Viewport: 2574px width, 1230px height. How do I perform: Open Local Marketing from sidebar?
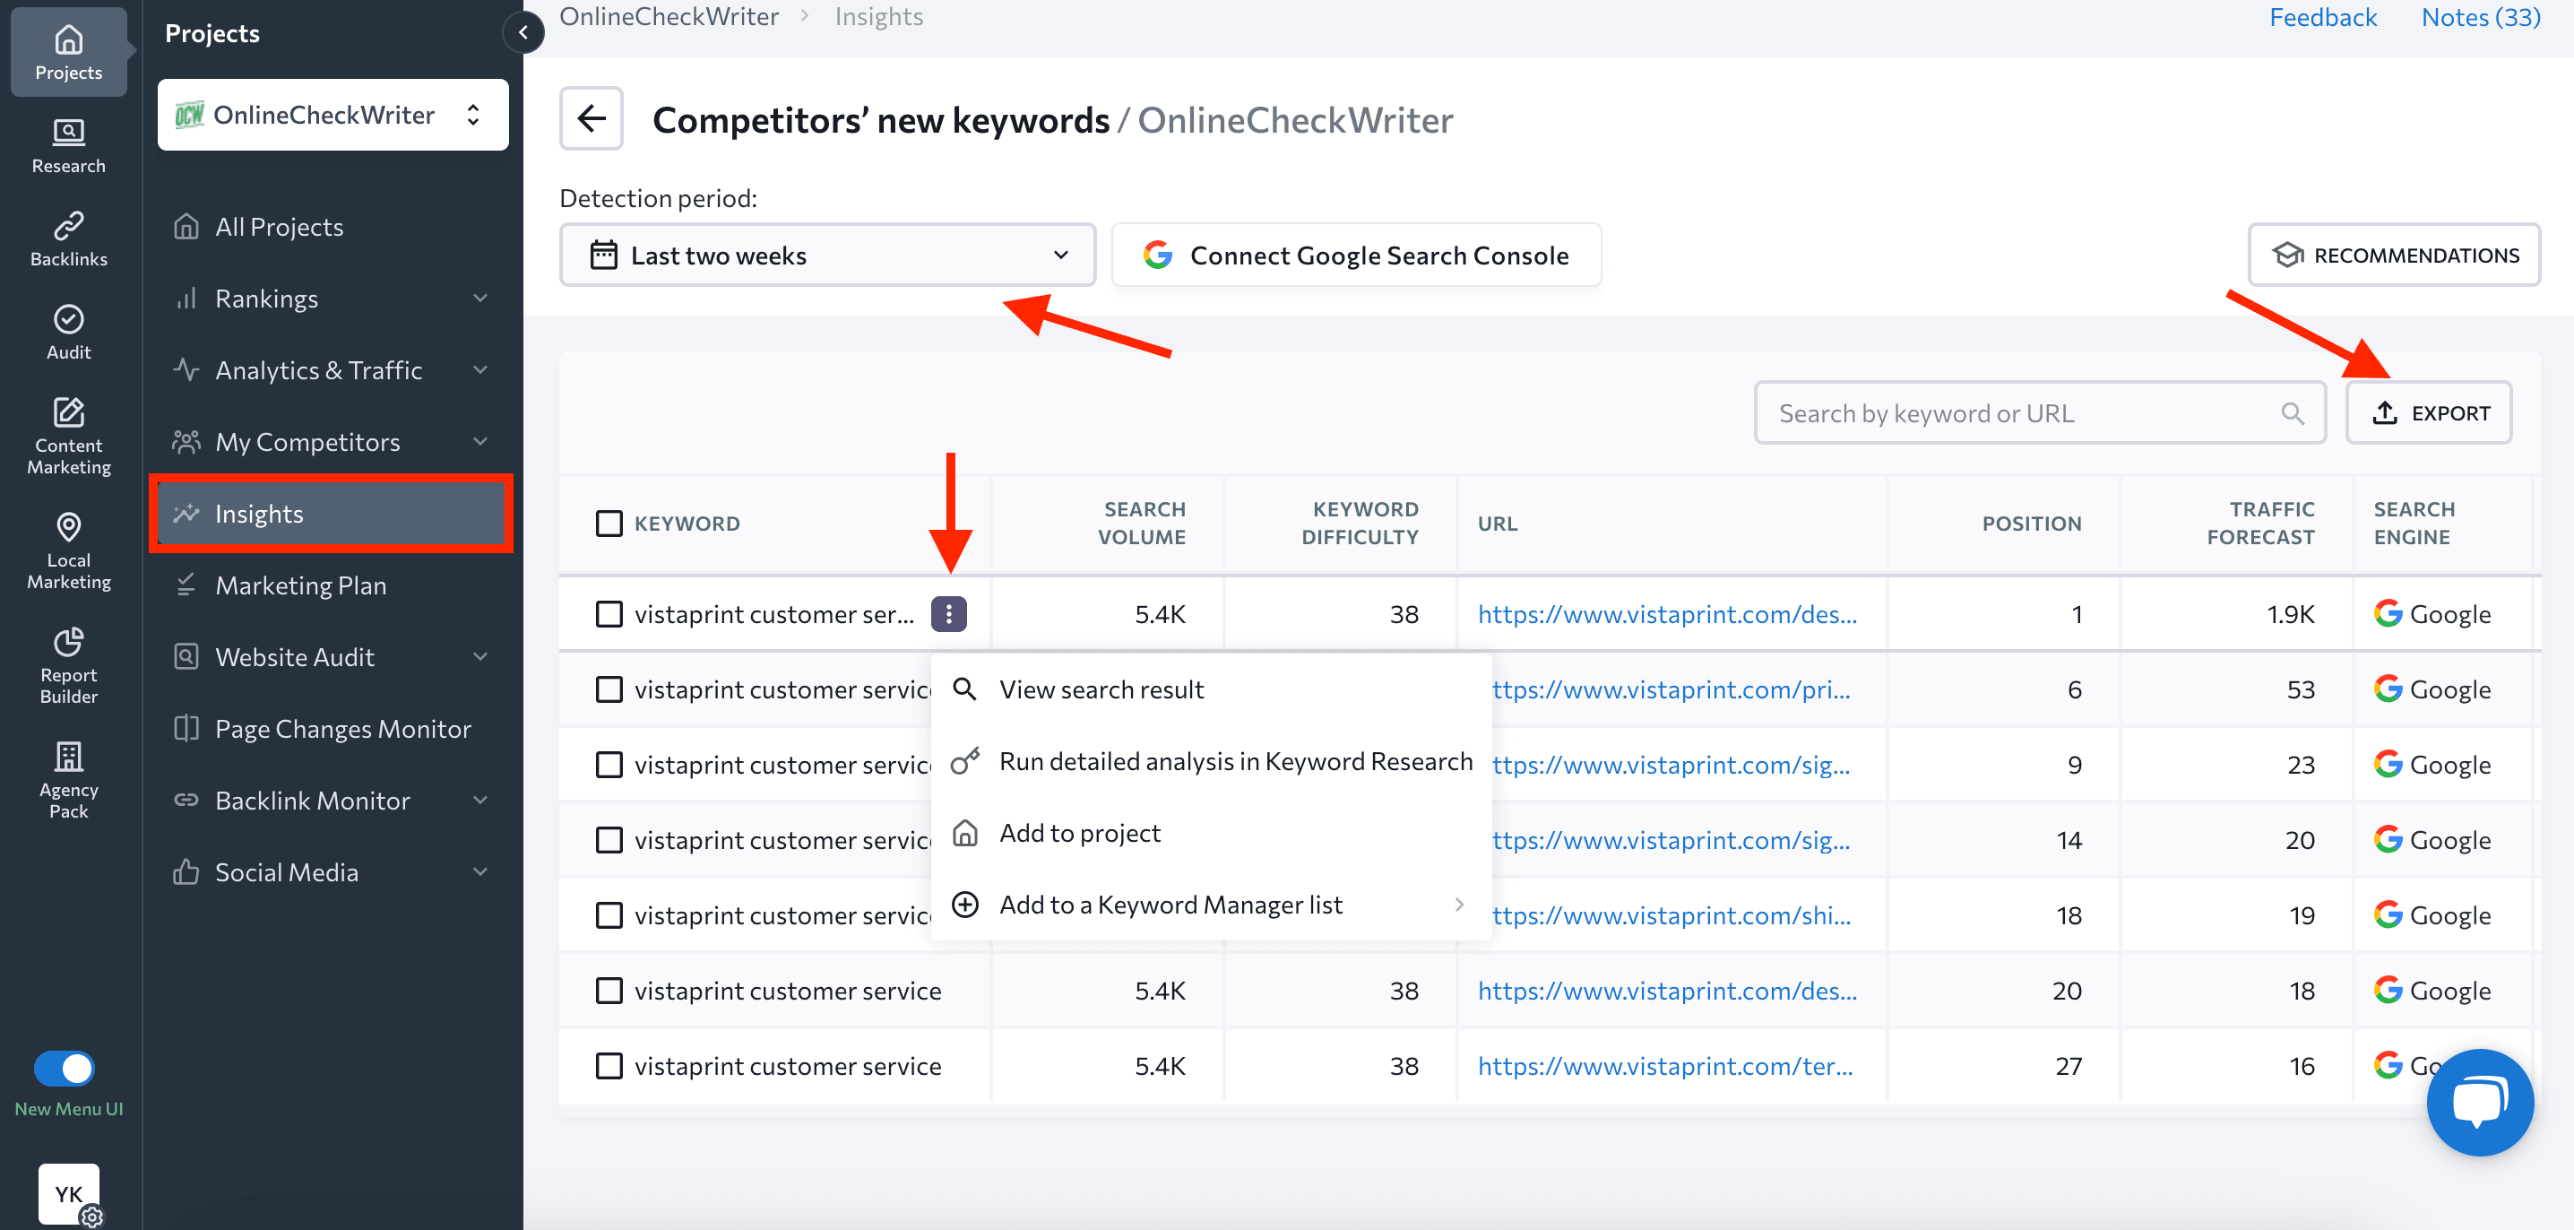(x=67, y=548)
